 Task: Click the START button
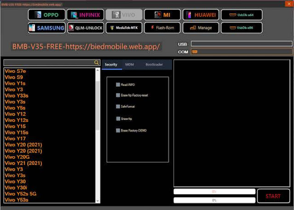tap(273, 196)
